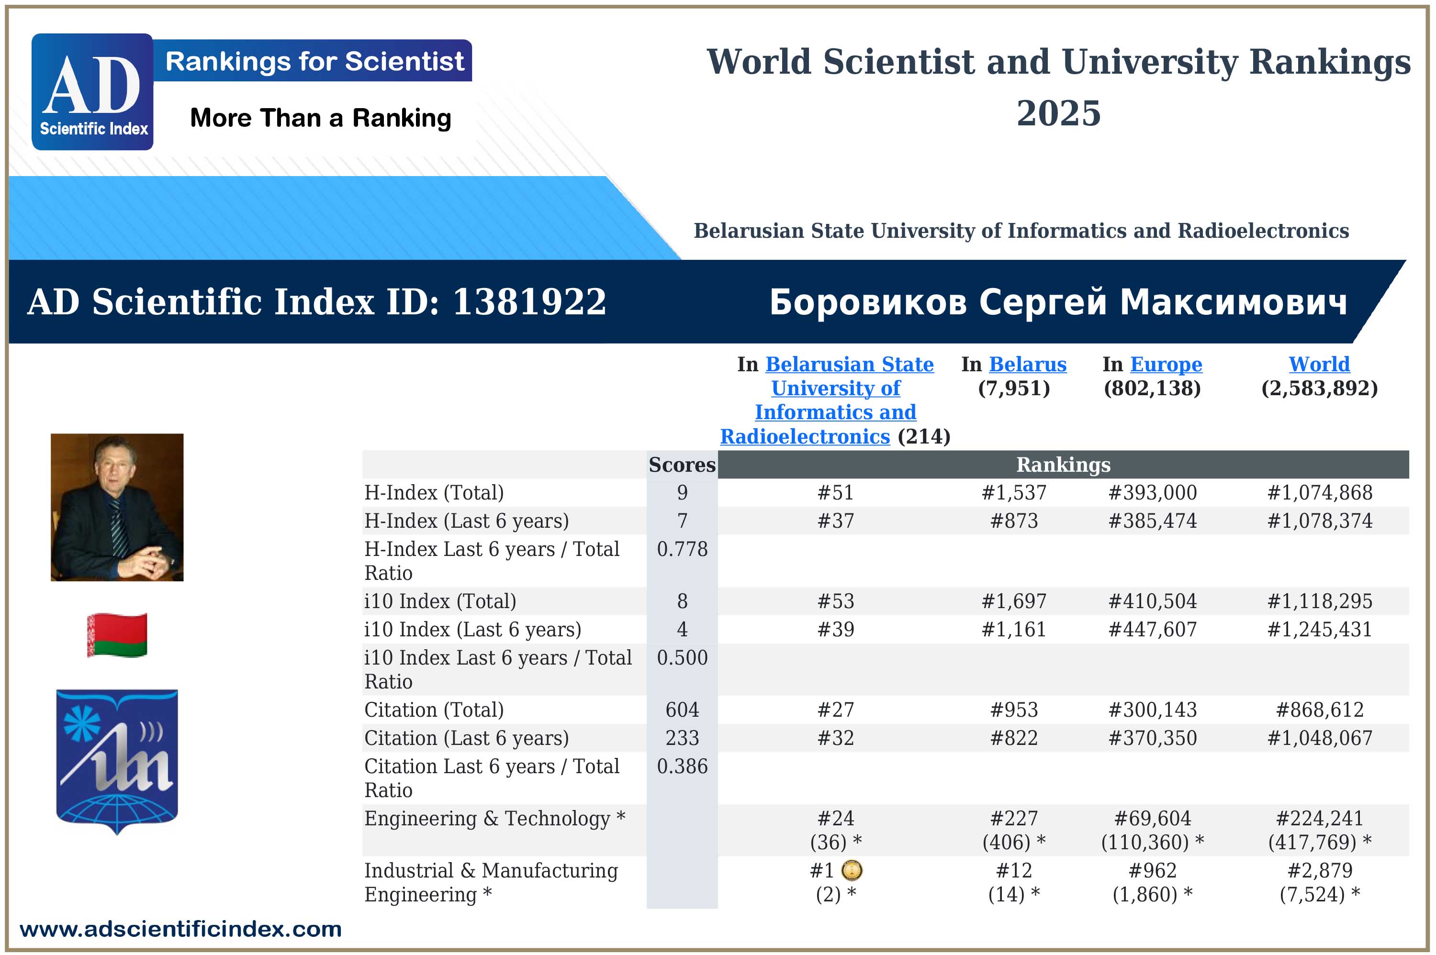Click the More Than a Ranking tagline
Viewport: 1436px width, 955px height.
(x=320, y=118)
